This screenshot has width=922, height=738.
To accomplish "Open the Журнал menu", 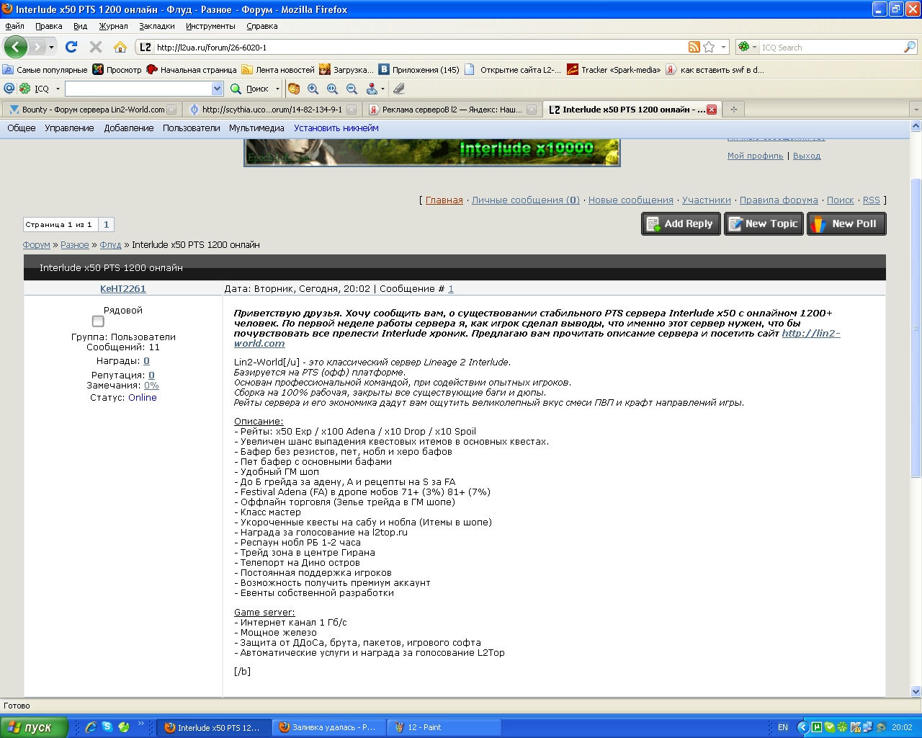I will point(113,26).
